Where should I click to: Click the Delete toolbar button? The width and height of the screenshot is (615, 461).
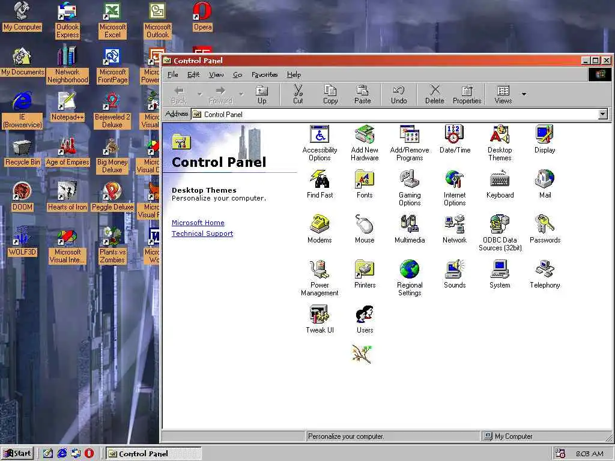pos(435,95)
